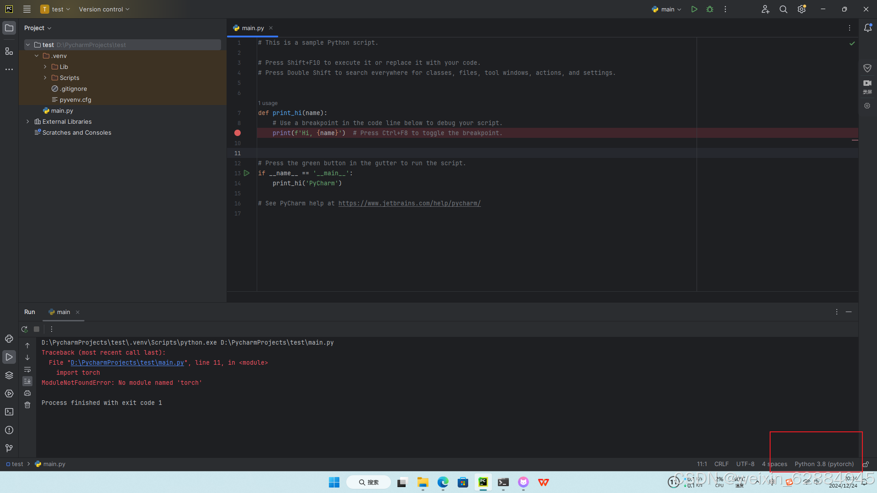Run main with the green play icon
This screenshot has width=877, height=493.
694,9
